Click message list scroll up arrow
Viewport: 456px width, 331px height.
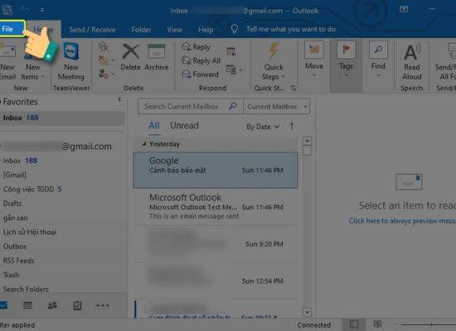tap(307, 141)
